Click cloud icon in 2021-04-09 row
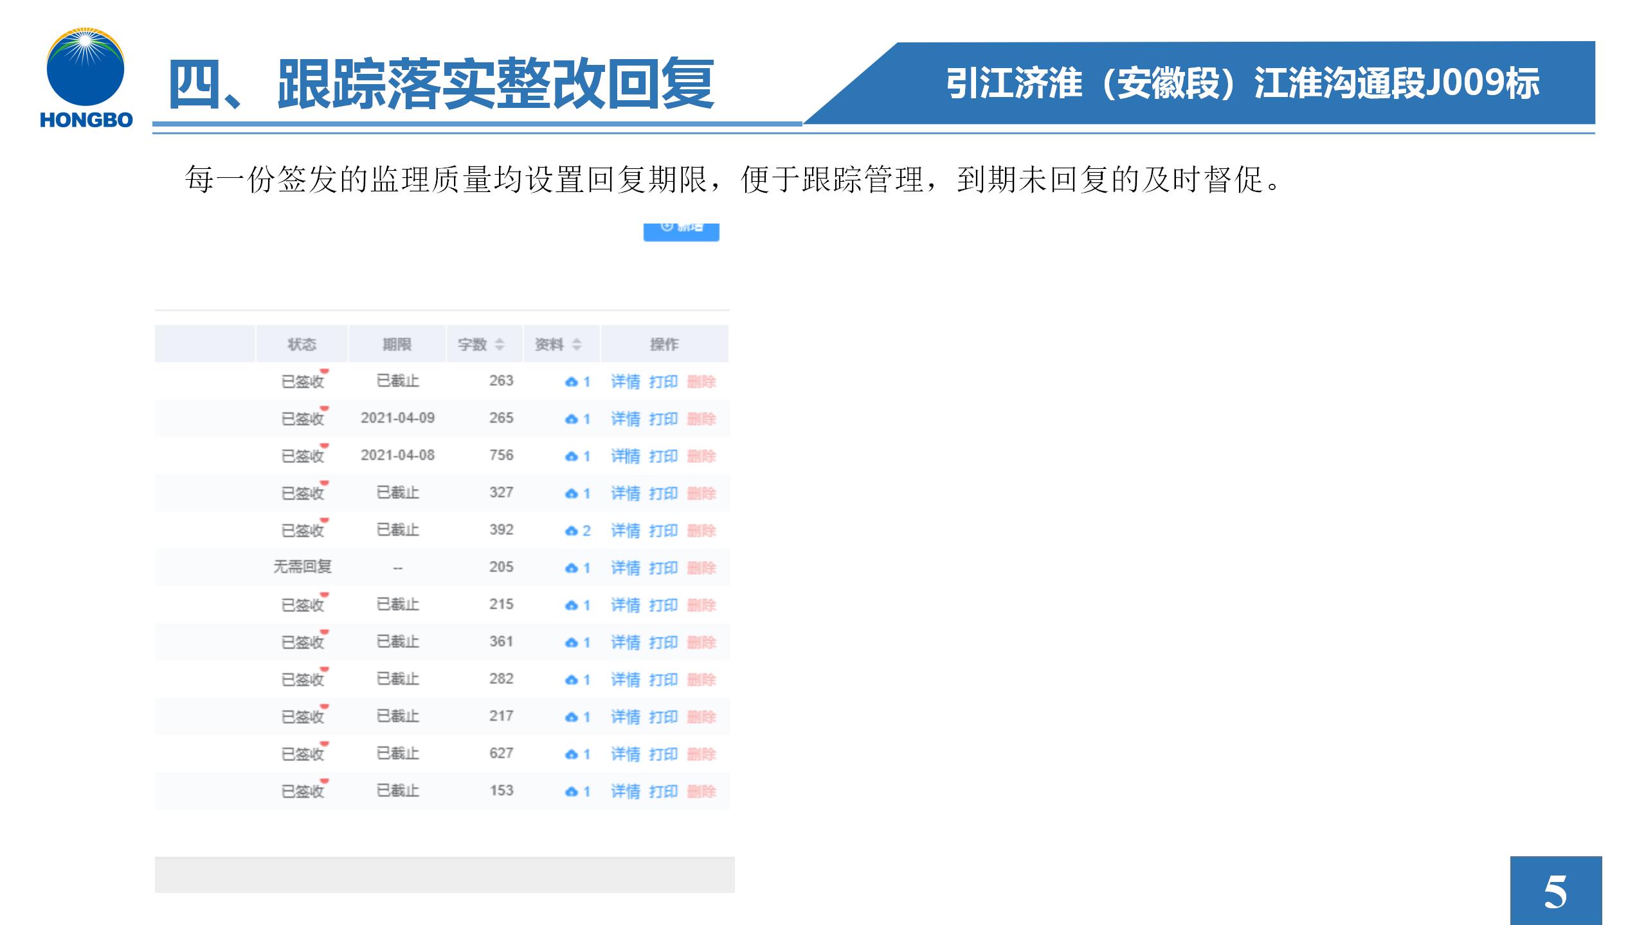 point(571,419)
